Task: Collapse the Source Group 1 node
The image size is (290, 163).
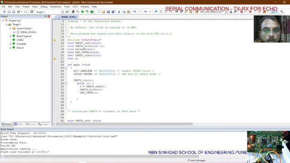Action: pyautogui.click(x=10, y=28)
